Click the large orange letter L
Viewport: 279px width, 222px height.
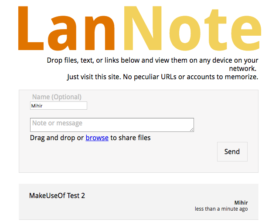pos(31,28)
